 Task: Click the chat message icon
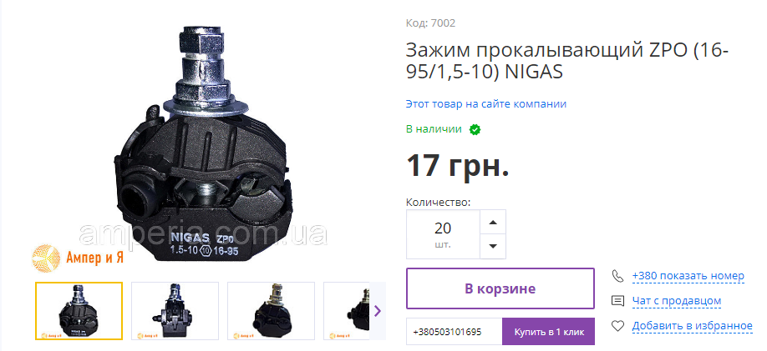617,301
